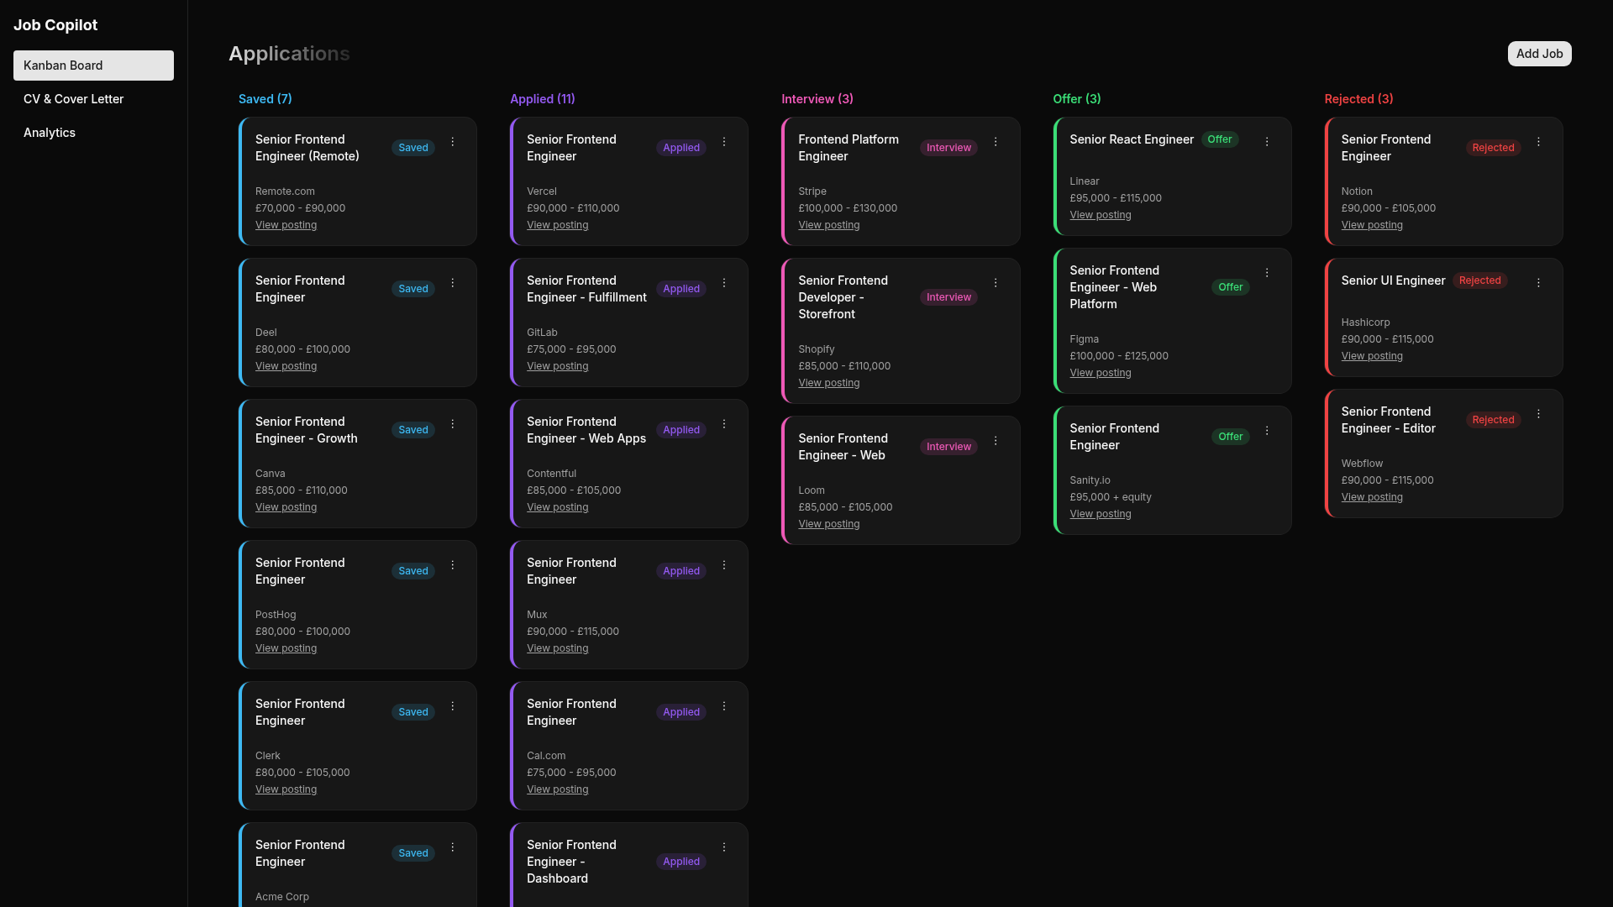Open options menu on Clerk card
1613x907 pixels.
click(x=453, y=706)
